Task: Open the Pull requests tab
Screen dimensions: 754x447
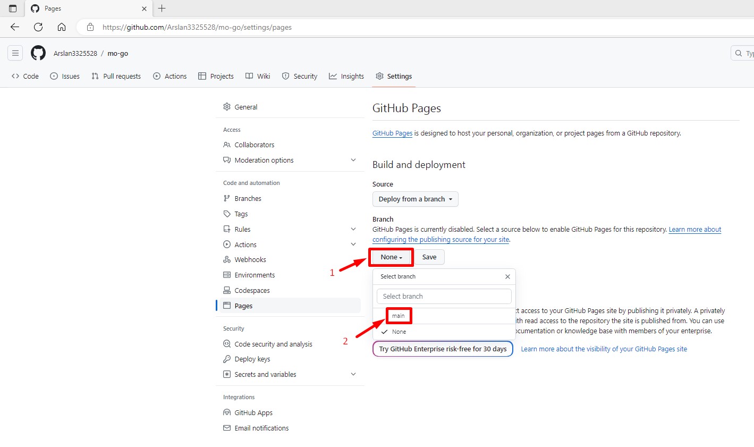Action: click(x=116, y=76)
